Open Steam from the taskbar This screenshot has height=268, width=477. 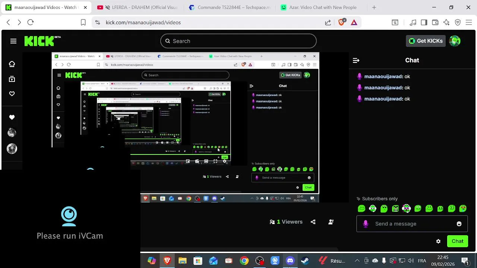pyautogui.click(x=305, y=261)
